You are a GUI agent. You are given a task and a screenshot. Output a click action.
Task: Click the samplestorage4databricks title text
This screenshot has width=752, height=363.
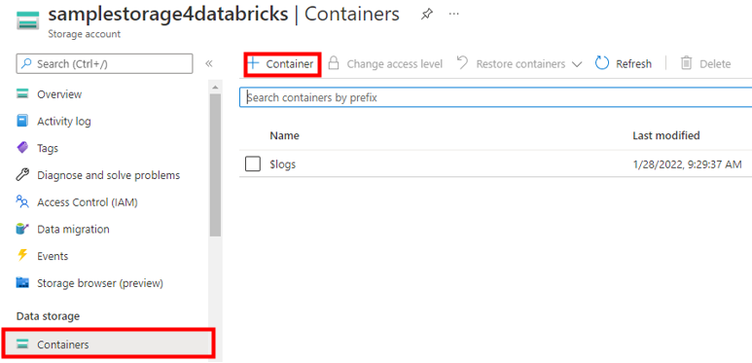coord(168,14)
